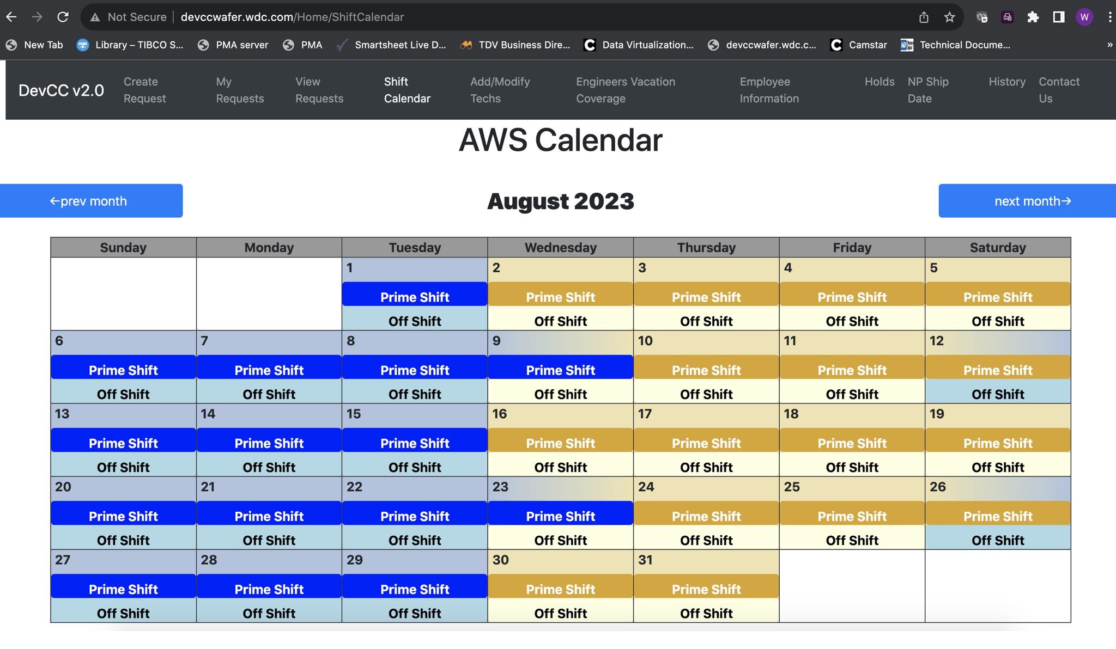
Task: Click the DevCC v2.0 brand link
Action: [61, 90]
